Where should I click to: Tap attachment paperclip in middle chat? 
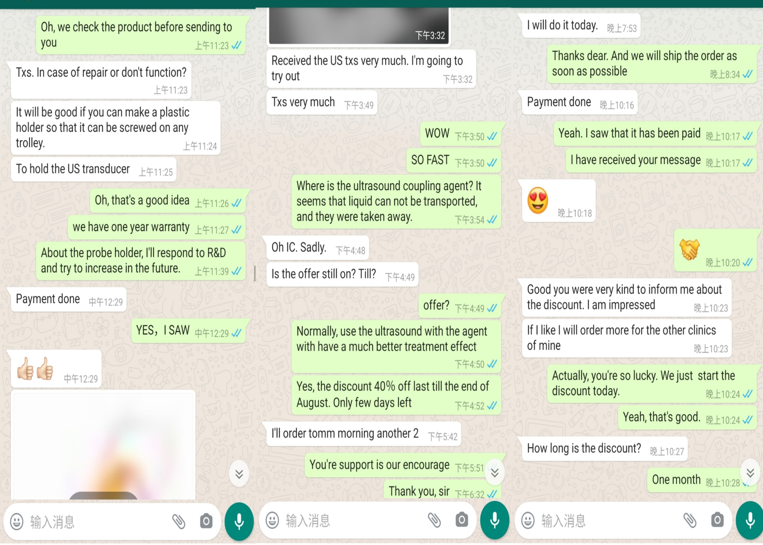(x=434, y=520)
